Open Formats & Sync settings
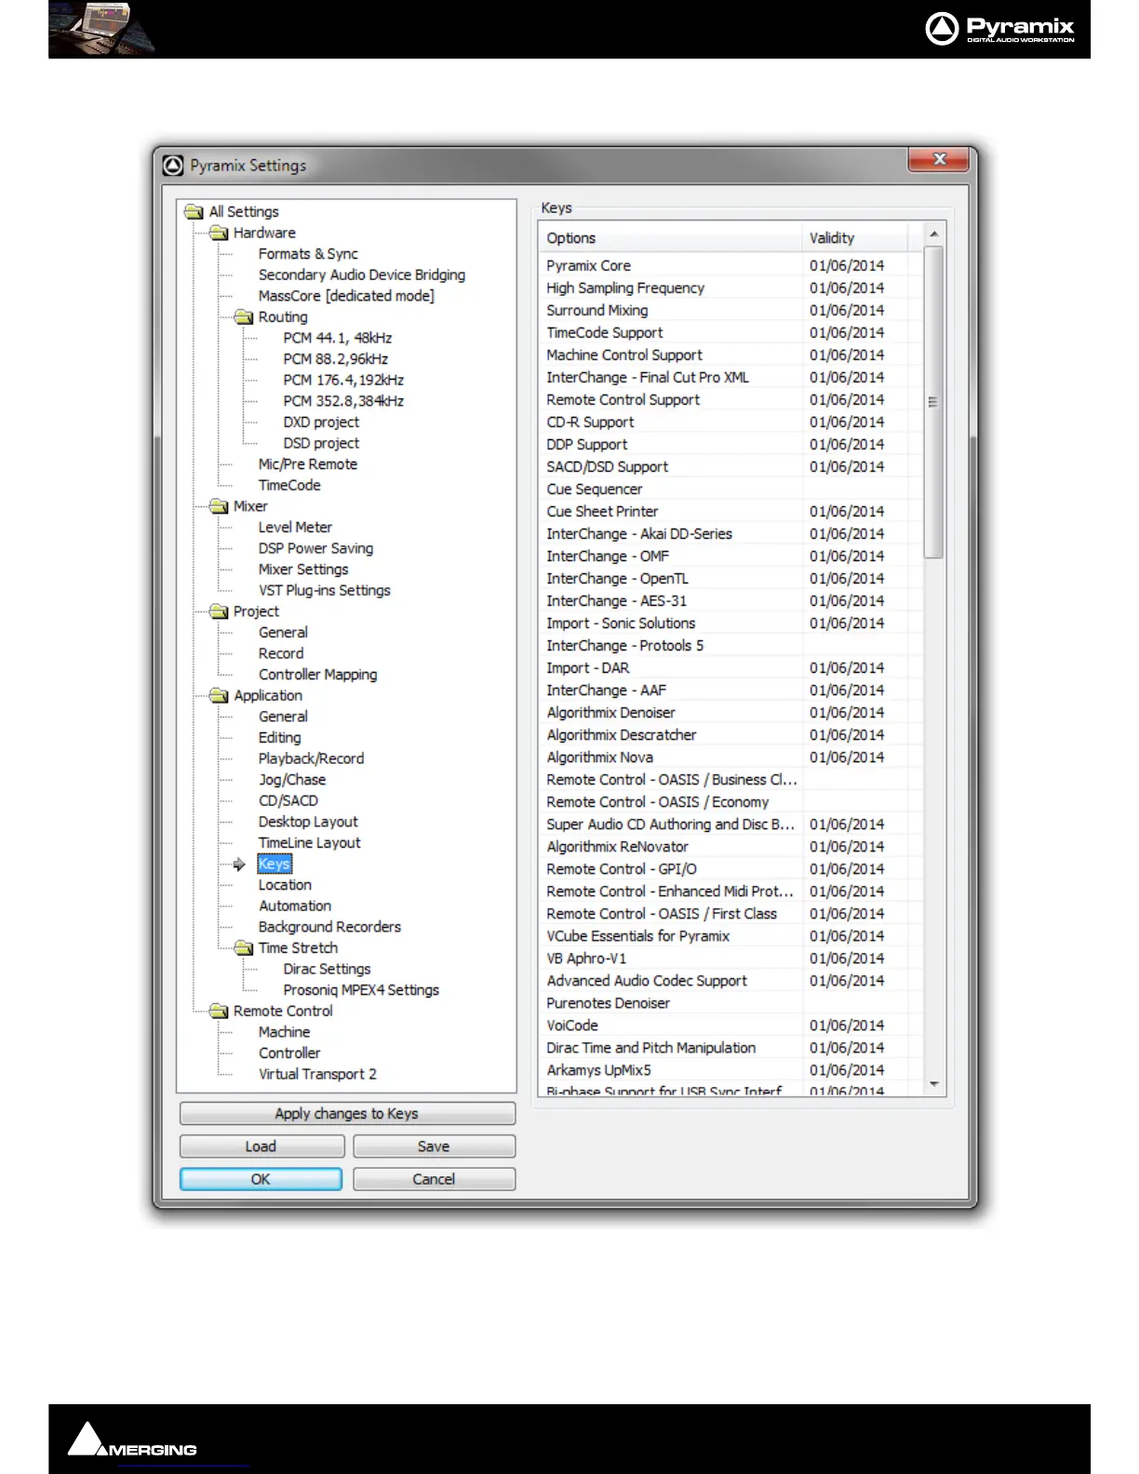The width and height of the screenshot is (1139, 1474). [308, 254]
